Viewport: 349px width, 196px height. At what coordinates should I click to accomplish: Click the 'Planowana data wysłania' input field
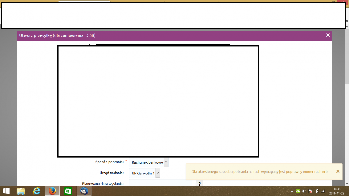point(160,183)
